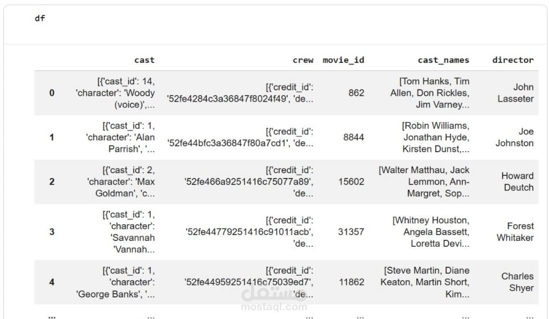Select the cast column header
Viewport: 549px width, 319px height.
coord(144,60)
